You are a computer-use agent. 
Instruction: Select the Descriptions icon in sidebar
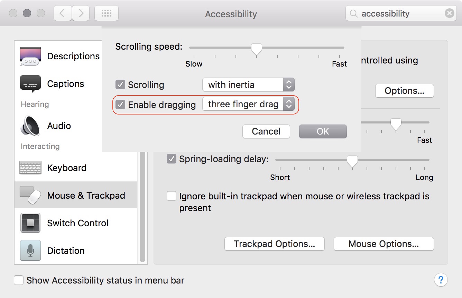[x=30, y=56]
